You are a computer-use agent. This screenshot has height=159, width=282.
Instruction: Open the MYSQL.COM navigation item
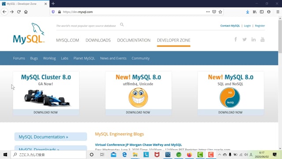[67, 40]
